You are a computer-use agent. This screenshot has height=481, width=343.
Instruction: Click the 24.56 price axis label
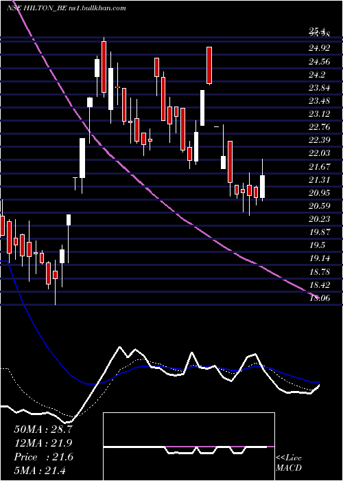320,62
